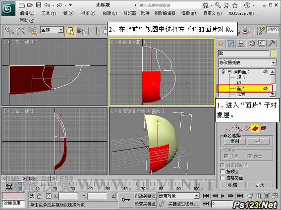Expand the quick access toolbar dropdown arrow

pyautogui.click(x=70, y=5)
